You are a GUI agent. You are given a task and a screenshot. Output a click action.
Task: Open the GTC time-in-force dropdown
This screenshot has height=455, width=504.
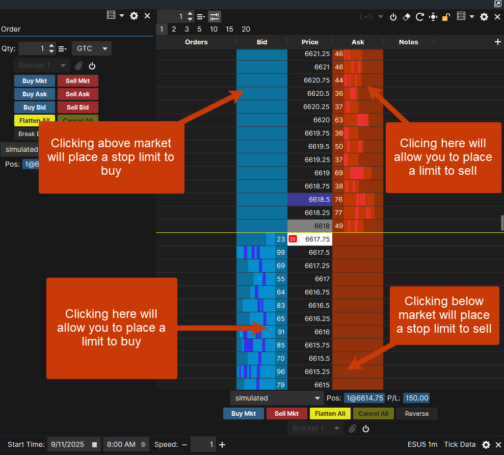[92, 48]
